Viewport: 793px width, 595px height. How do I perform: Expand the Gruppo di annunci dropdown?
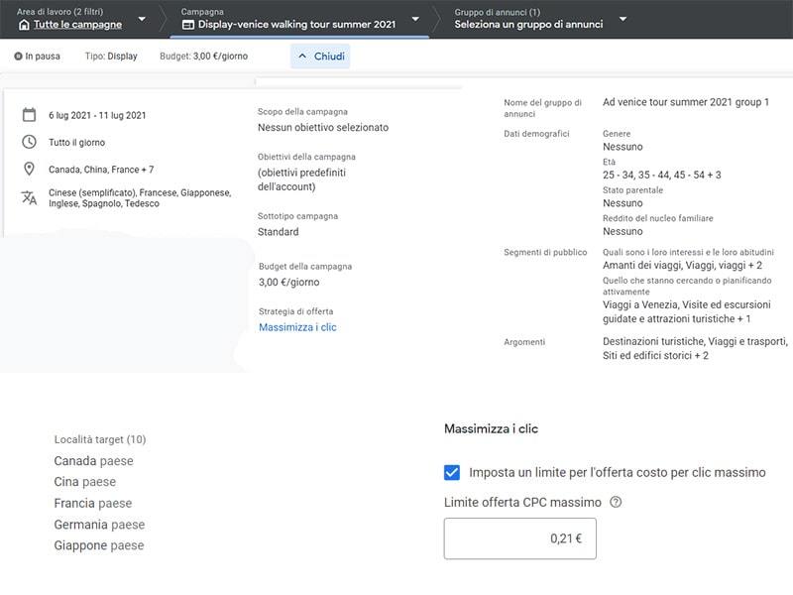[x=623, y=19]
